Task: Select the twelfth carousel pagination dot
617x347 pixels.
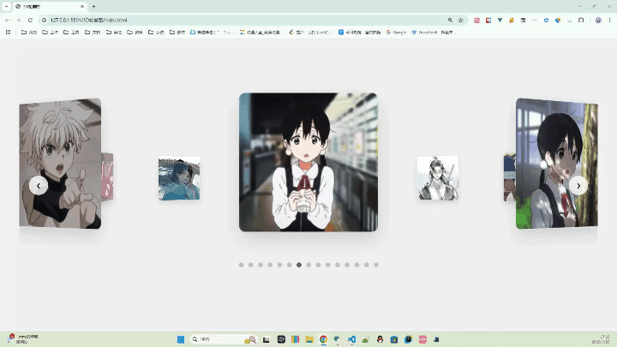Action: click(347, 265)
